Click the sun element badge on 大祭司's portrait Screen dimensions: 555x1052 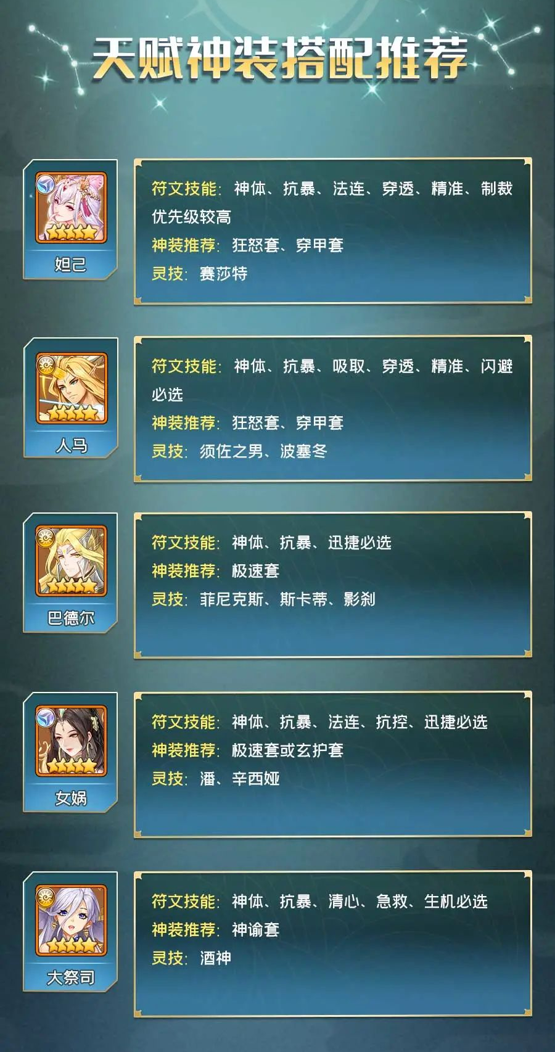click(46, 897)
